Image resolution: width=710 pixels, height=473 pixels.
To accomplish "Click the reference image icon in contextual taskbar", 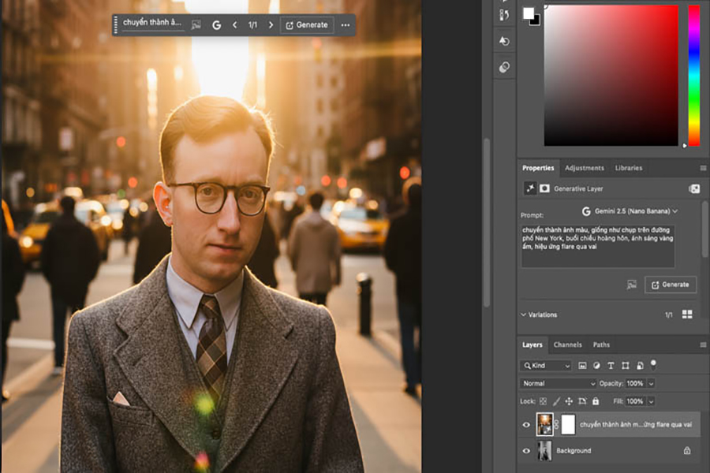I will tap(196, 25).
